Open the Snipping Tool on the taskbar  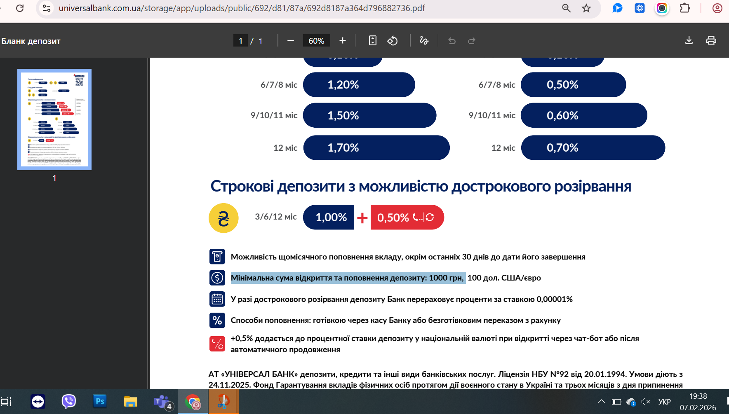223,402
